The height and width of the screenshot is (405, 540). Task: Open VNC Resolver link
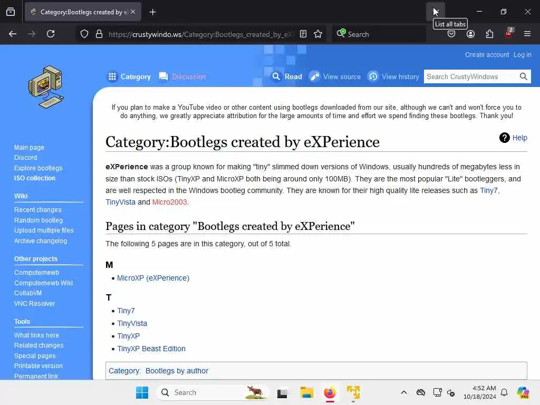tap(34, 303)
